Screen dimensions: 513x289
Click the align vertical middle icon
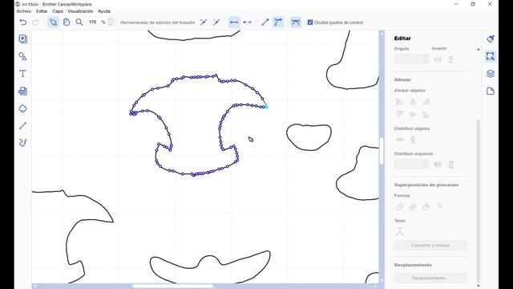[413, 114]
